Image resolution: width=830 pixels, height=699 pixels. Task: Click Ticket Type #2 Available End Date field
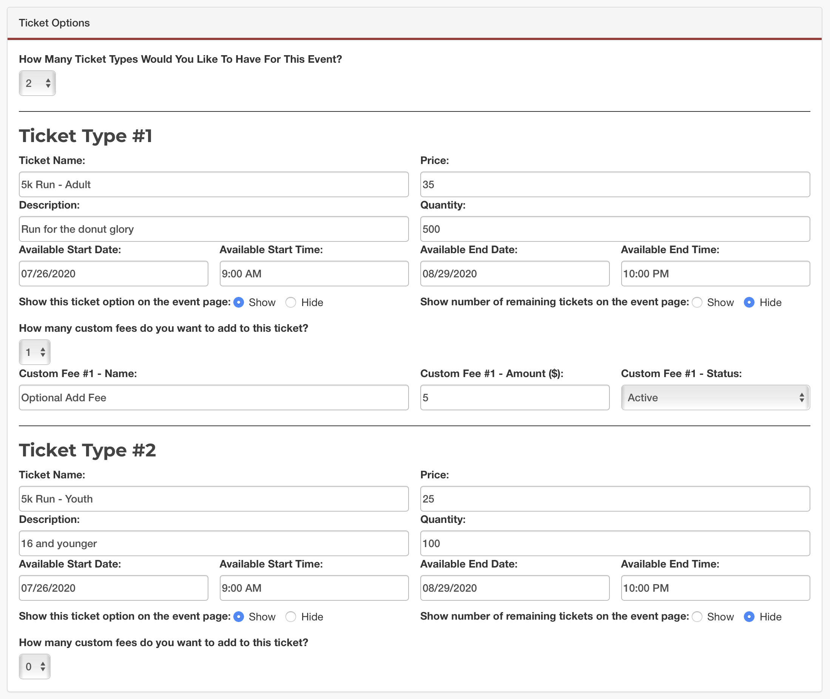514,588
